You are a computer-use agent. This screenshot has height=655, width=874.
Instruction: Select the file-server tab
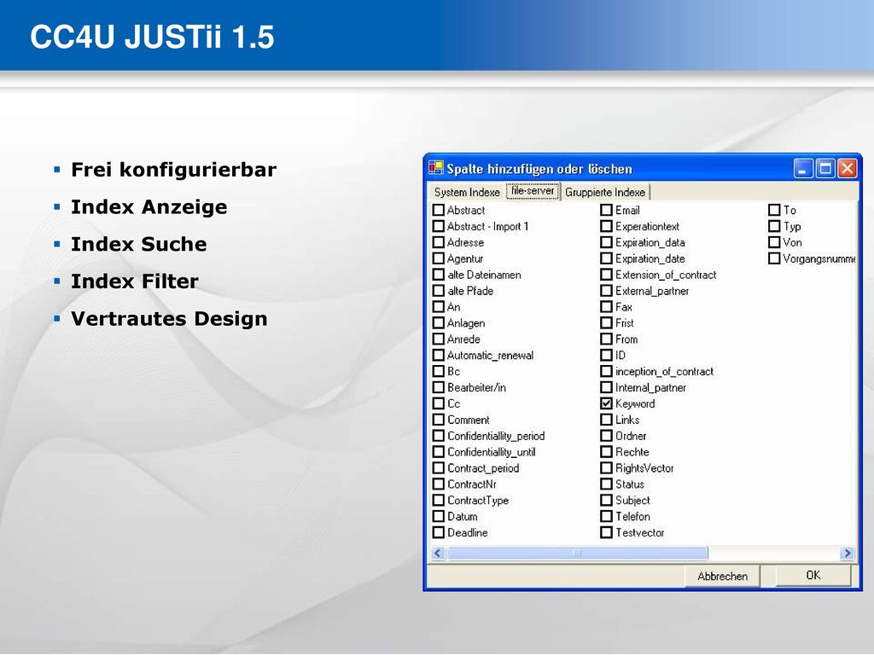click(533, 190)
